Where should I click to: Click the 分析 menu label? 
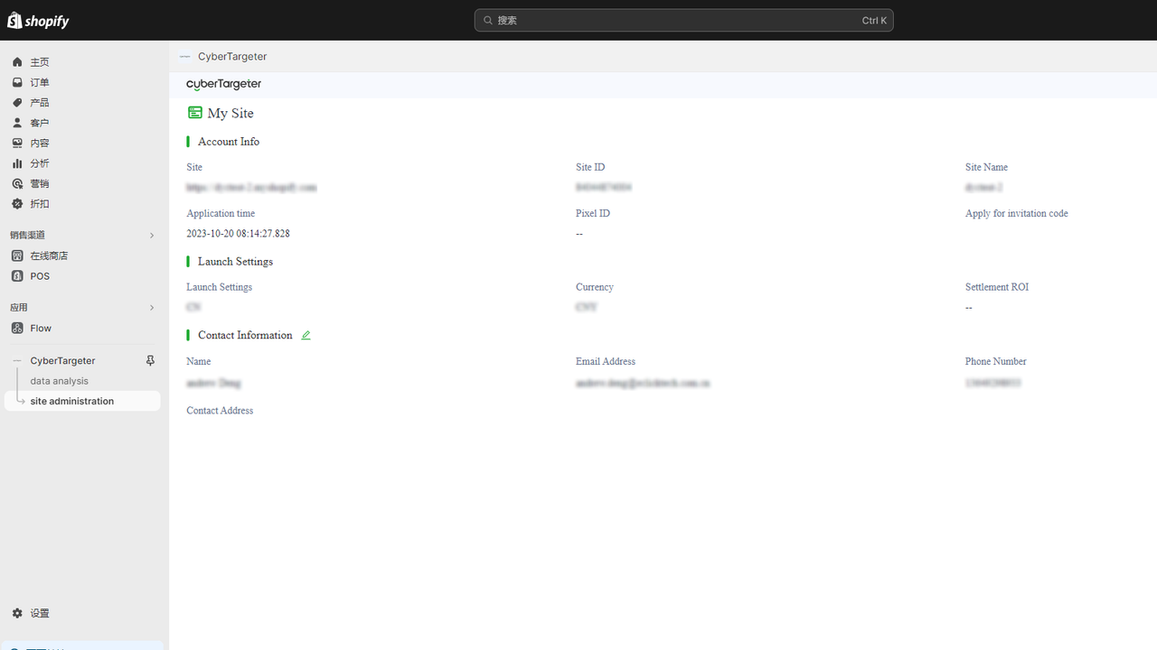40,163
